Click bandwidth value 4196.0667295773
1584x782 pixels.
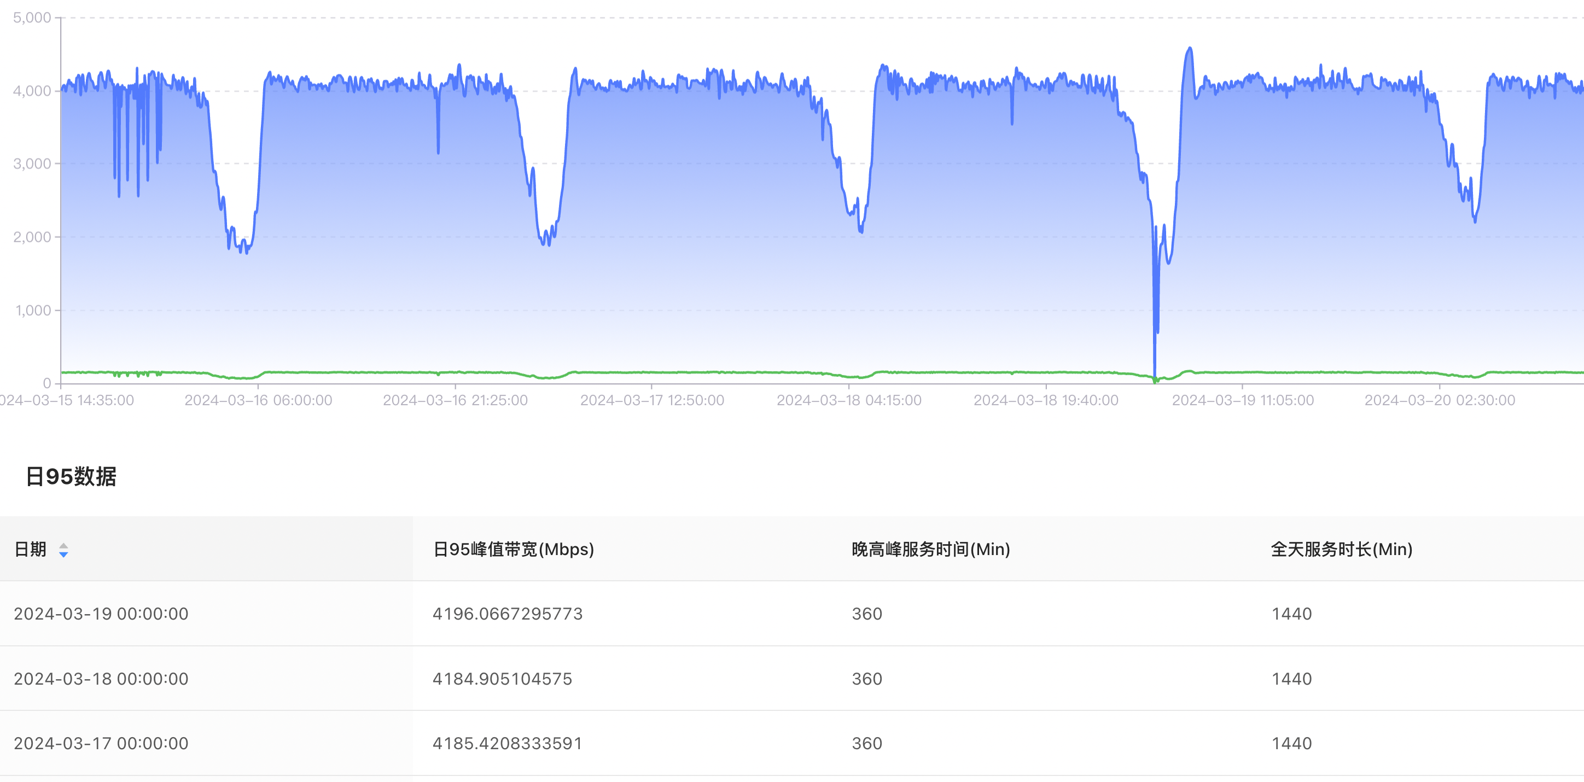tap(507, 614)
